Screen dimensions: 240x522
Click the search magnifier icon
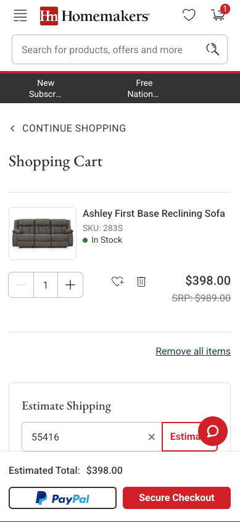tap(213, 49)
